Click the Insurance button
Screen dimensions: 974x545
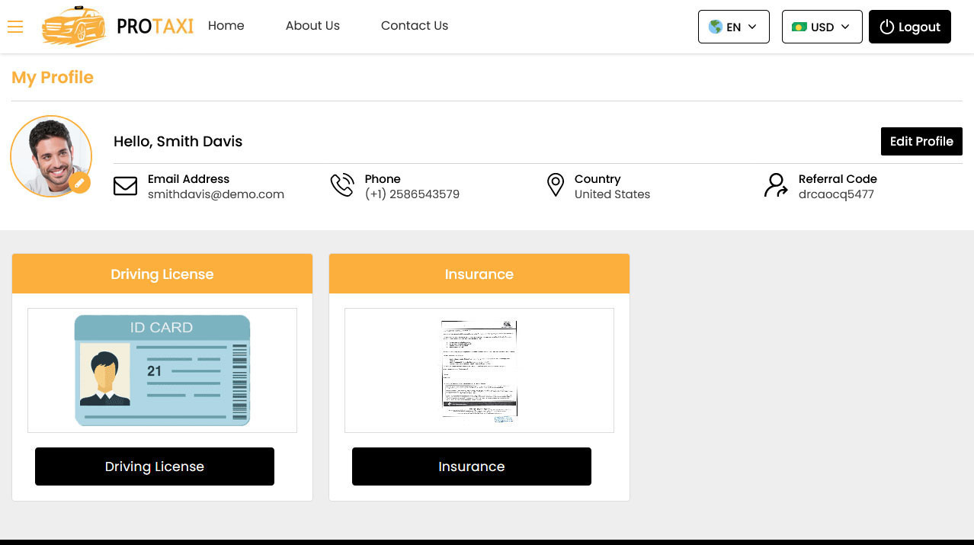pyautogui.click(x=471, y=466)
